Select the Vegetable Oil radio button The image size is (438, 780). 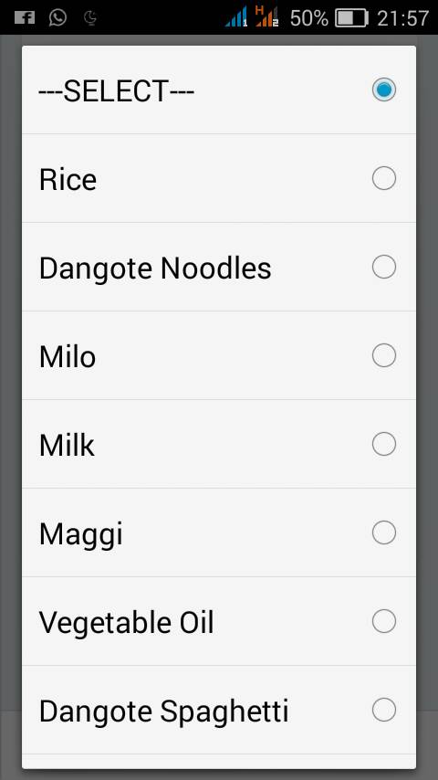(384, 621)
